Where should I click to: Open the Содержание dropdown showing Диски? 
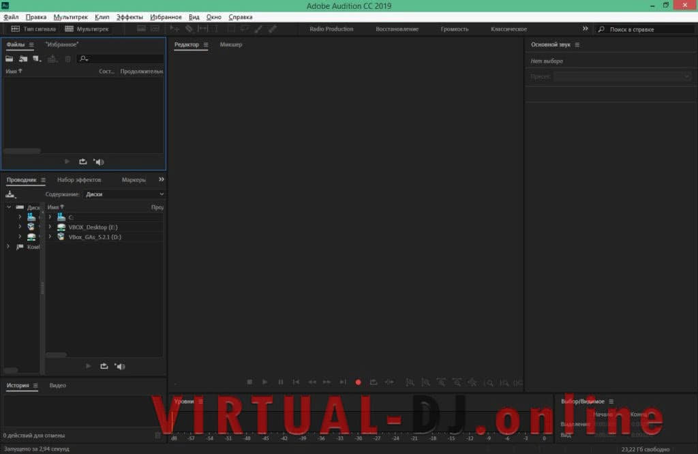[124, 194]
